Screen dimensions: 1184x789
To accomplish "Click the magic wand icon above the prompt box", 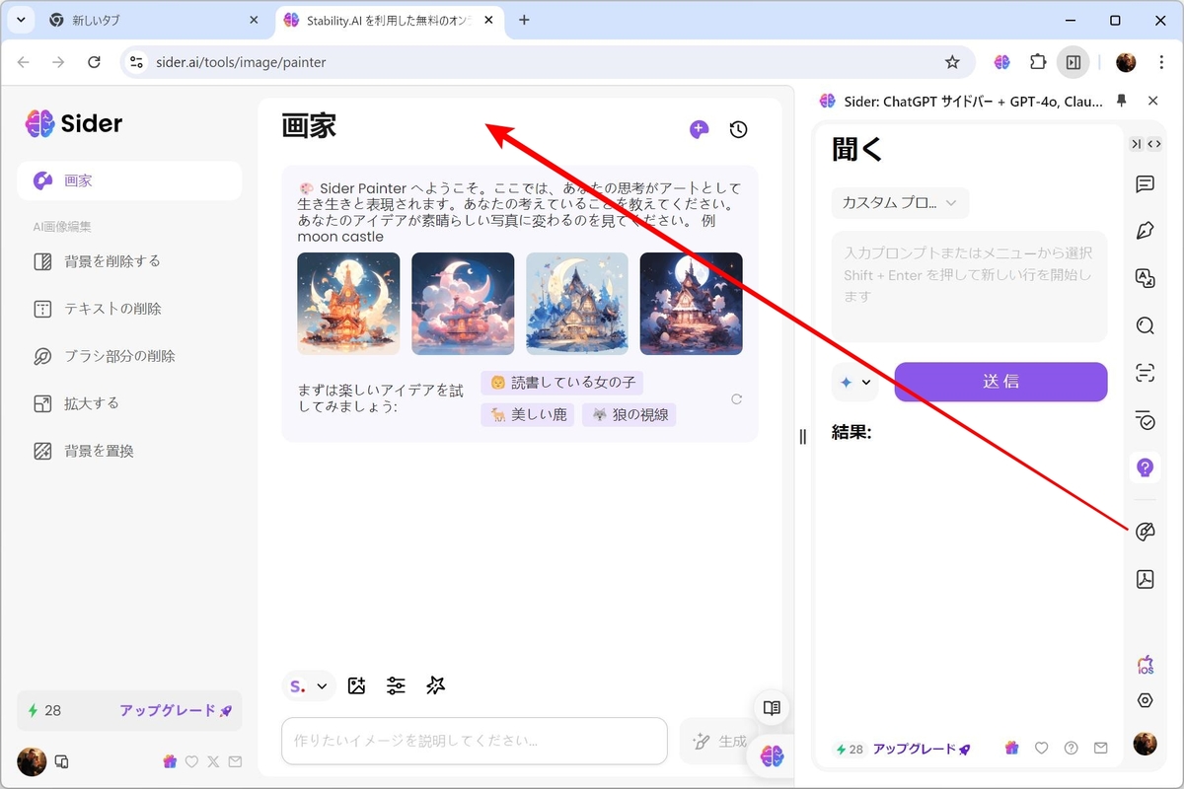I will (435, 685).
